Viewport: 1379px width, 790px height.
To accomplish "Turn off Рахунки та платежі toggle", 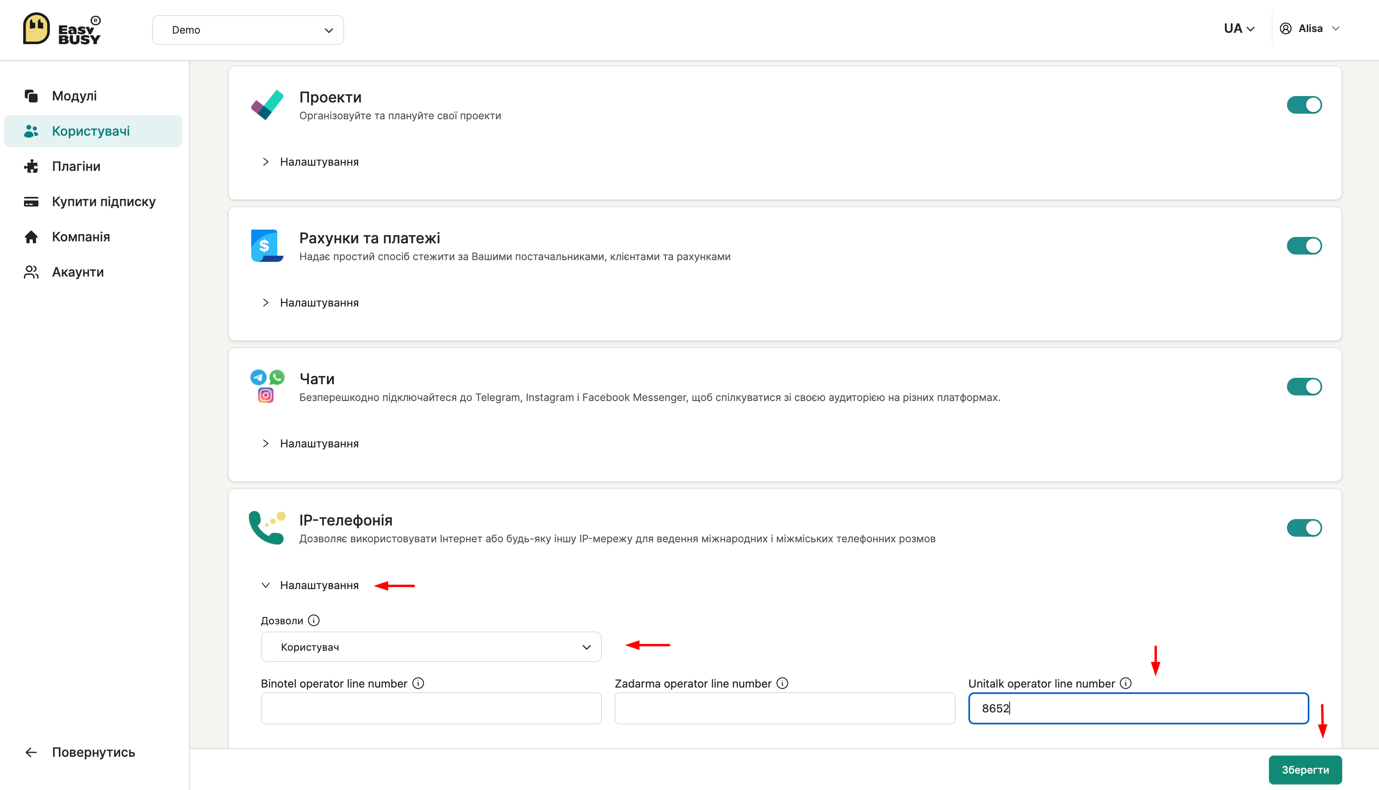I will [x=1304, y=246].
